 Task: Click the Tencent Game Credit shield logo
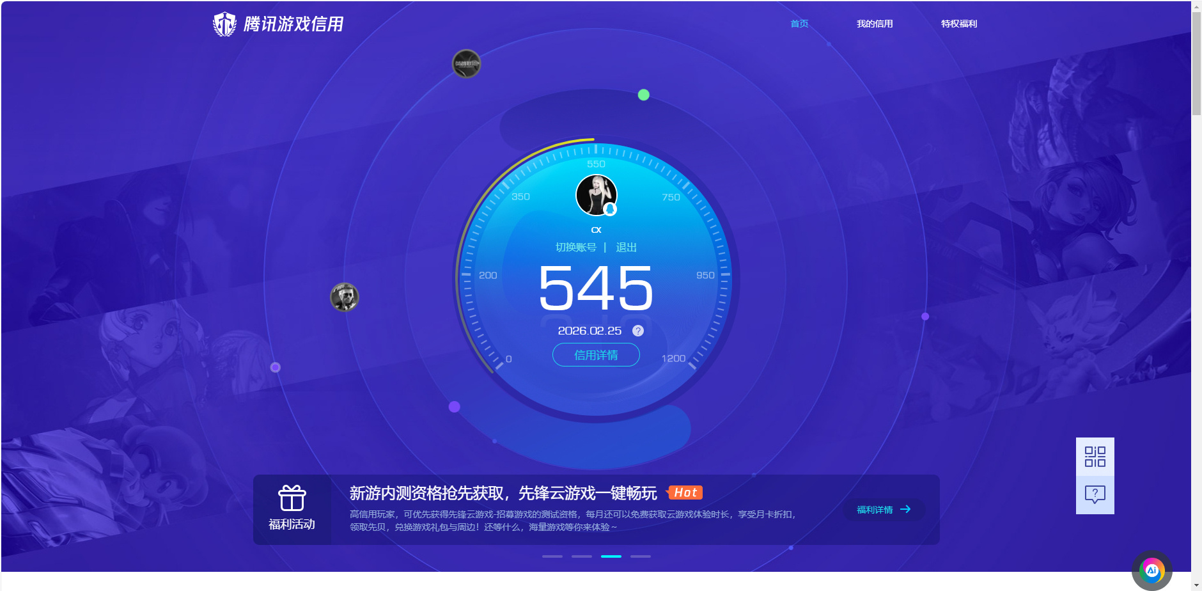(x=225, y=23)
